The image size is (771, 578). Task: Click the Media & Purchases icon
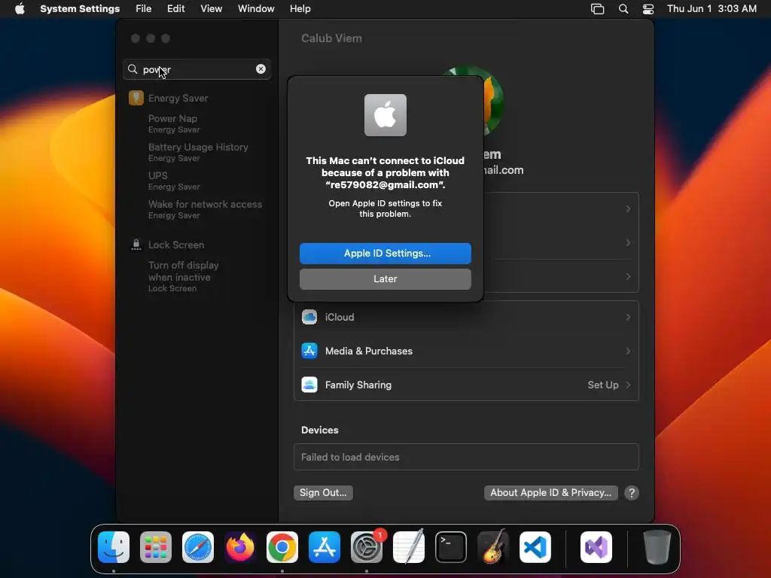[x=309, y=351]
